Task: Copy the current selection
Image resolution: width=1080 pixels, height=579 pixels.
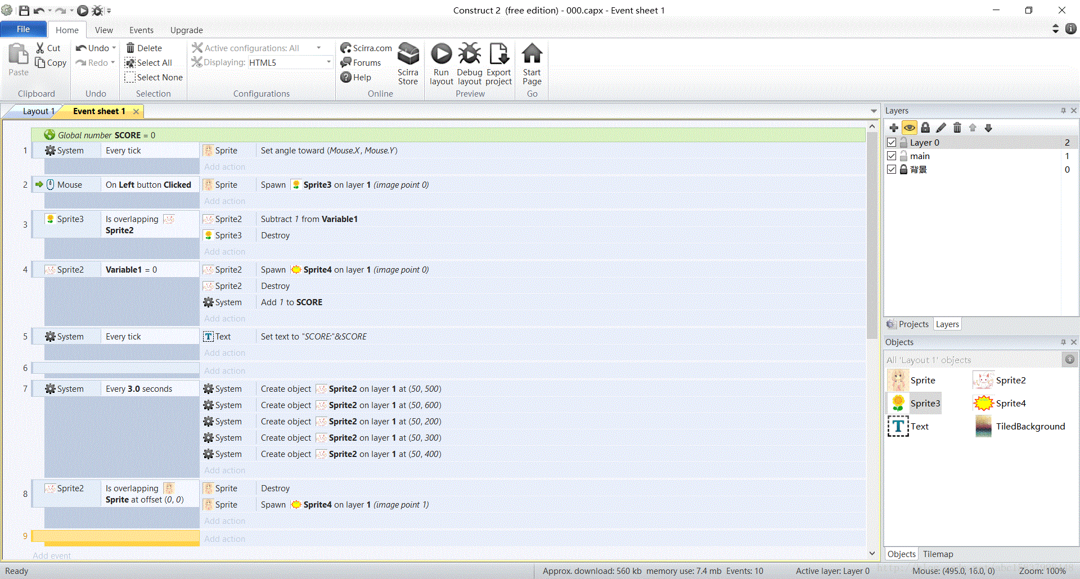Action: (x=51, y=63)
